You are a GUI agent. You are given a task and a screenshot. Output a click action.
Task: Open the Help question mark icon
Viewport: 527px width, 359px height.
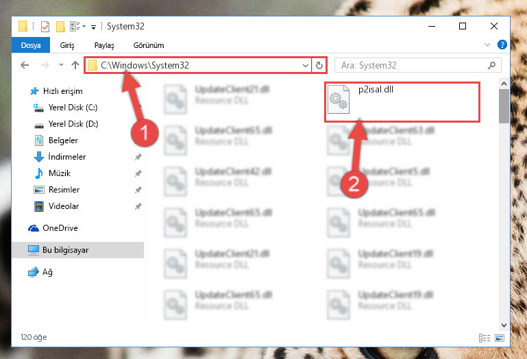[502, 45]
